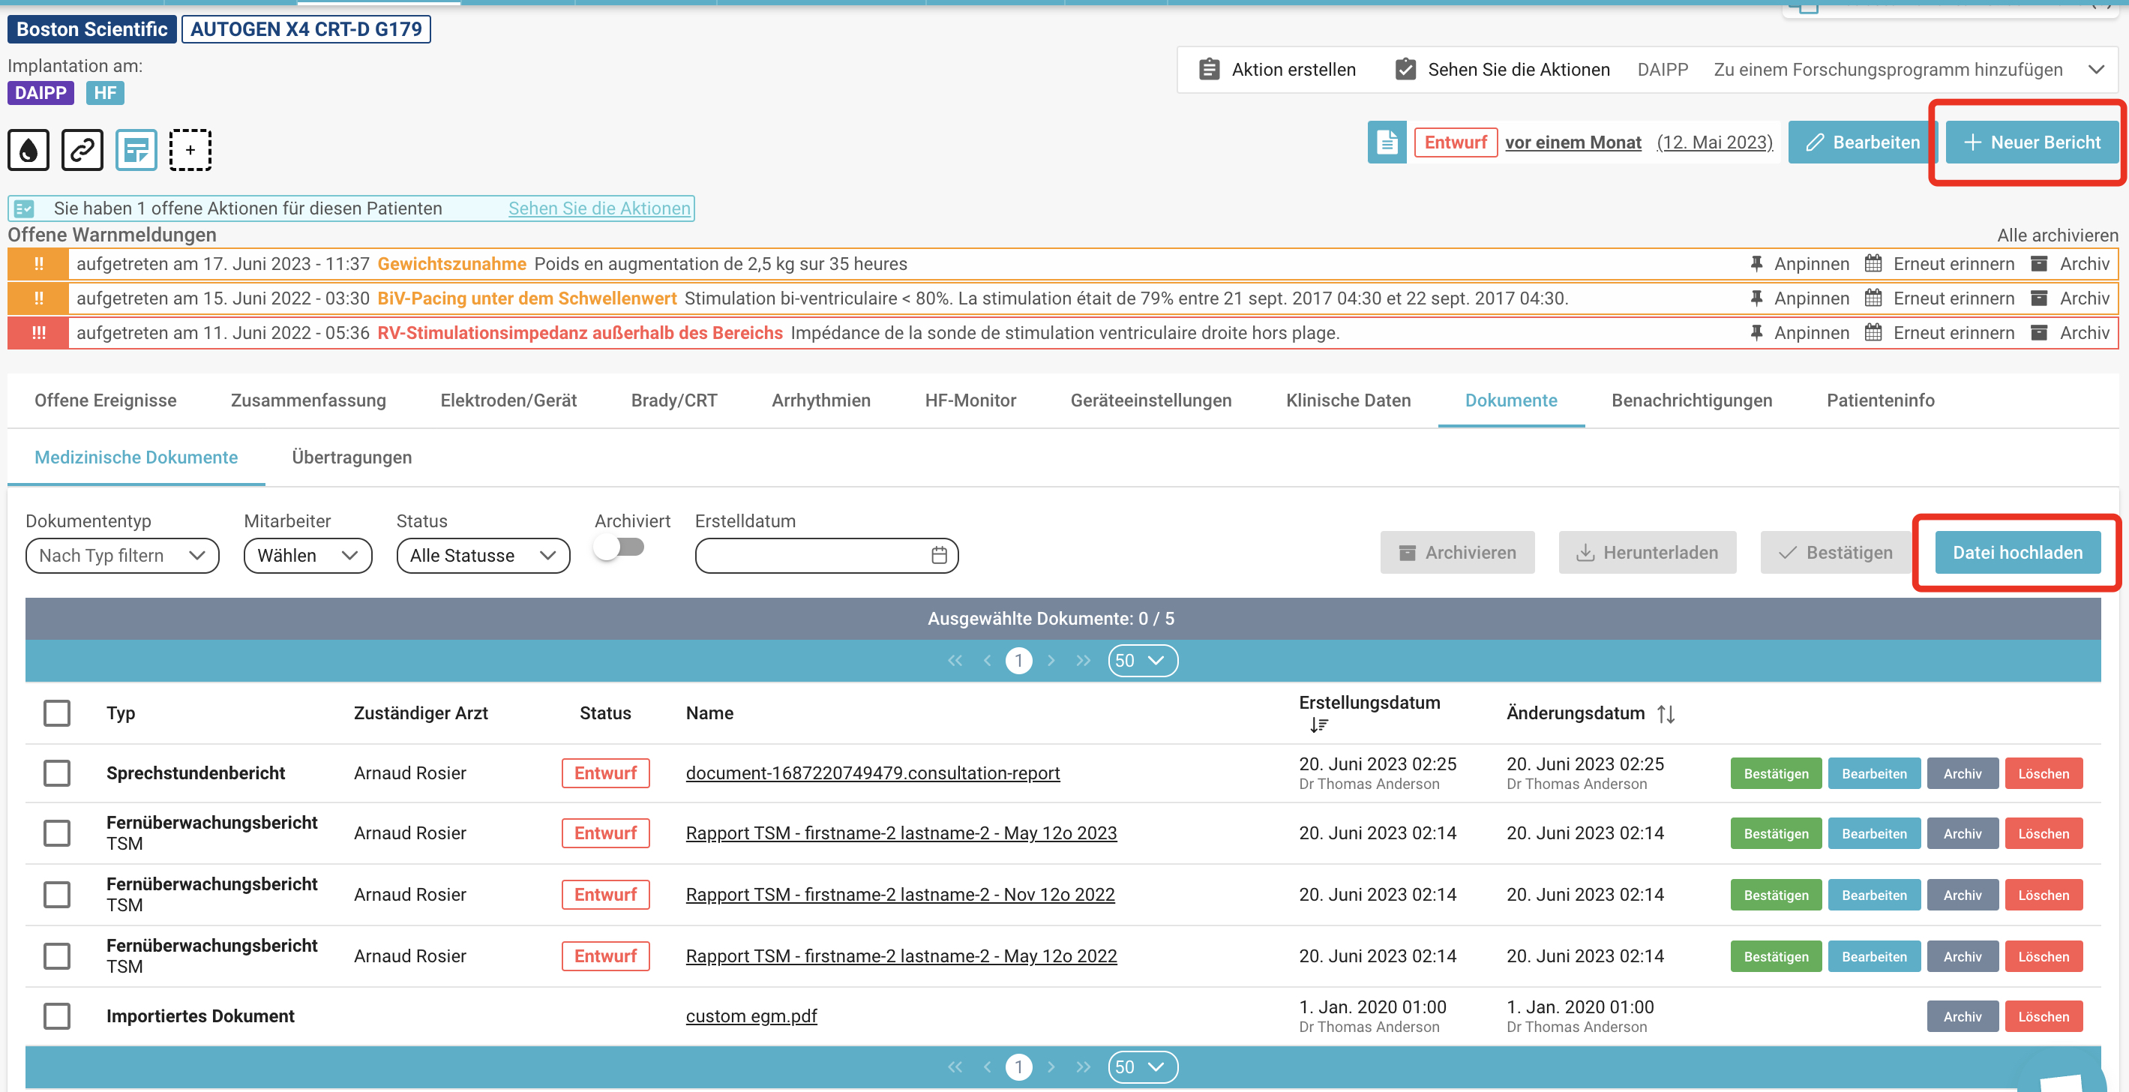Click archive box icon for BiV-Pacing alert
Screen dimensions: 2129x1092
[2039, 298]
